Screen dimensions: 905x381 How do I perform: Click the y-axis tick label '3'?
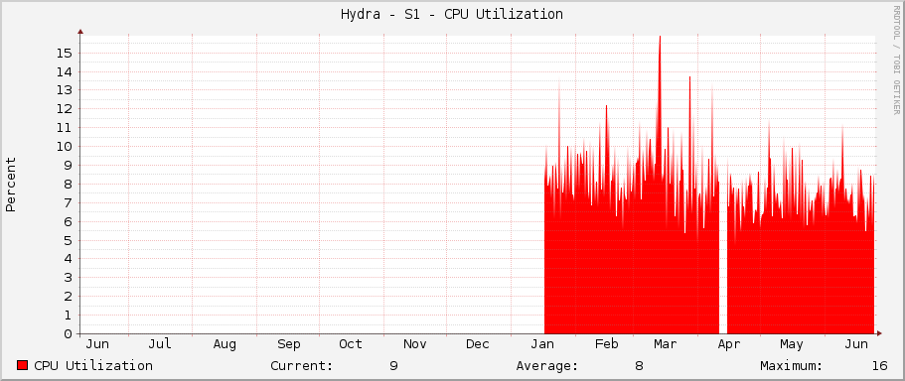coord(69,278)
